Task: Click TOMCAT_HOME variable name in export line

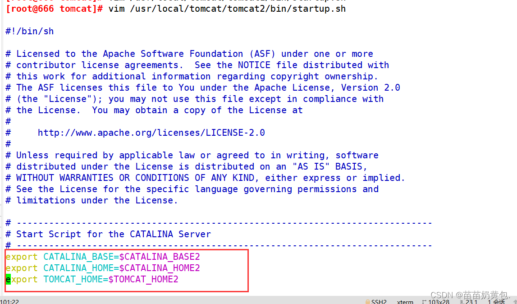Action: pyautogui.click(x=73, y=279)
